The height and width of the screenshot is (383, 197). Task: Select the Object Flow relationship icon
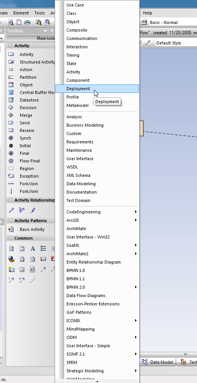coord(22,210)
